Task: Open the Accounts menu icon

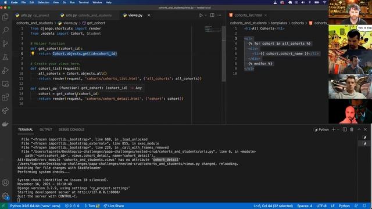Action: (5, 182)
